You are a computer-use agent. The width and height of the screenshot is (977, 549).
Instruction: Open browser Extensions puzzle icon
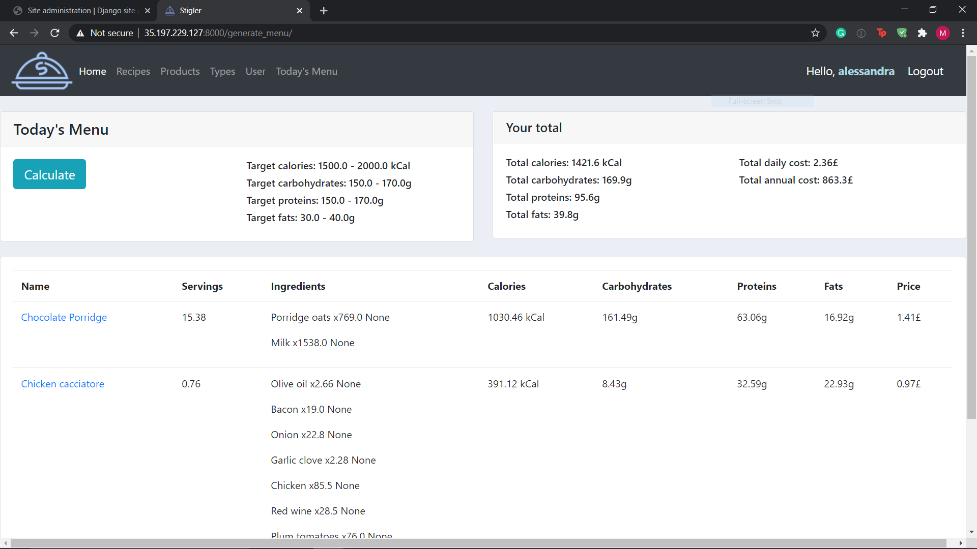pos(922,33)
